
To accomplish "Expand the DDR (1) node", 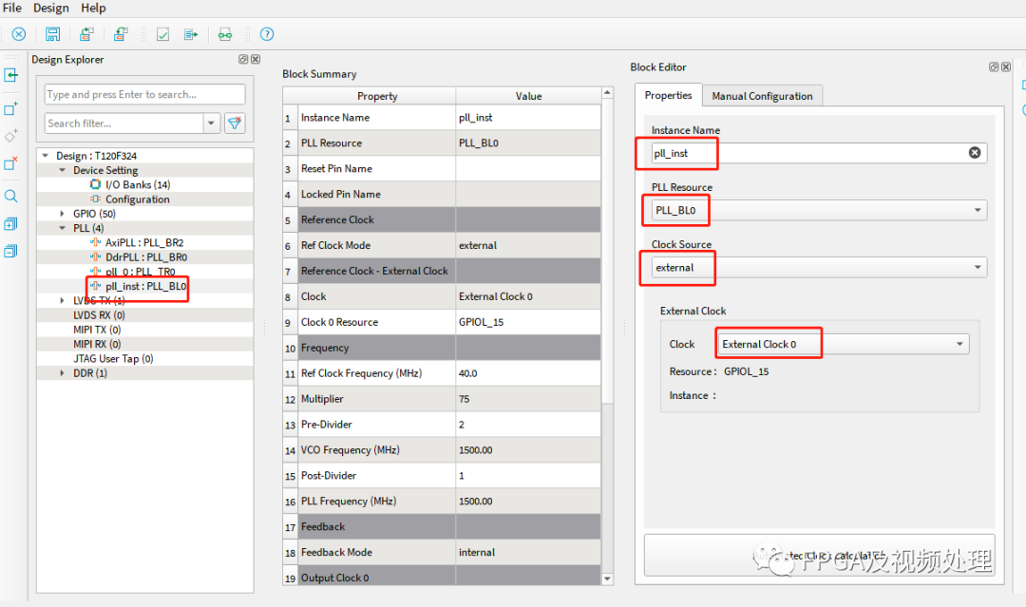I will click(62, 372).
